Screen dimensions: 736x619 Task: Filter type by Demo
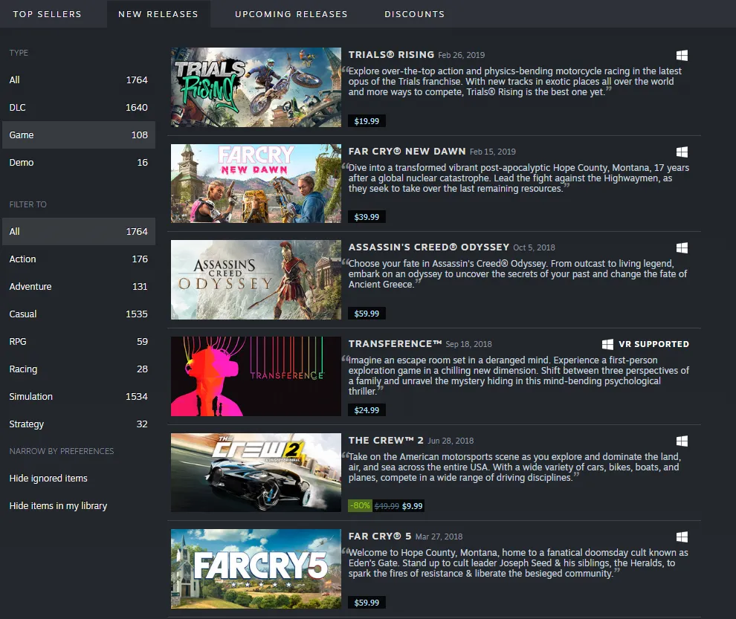tap(78, 163)
